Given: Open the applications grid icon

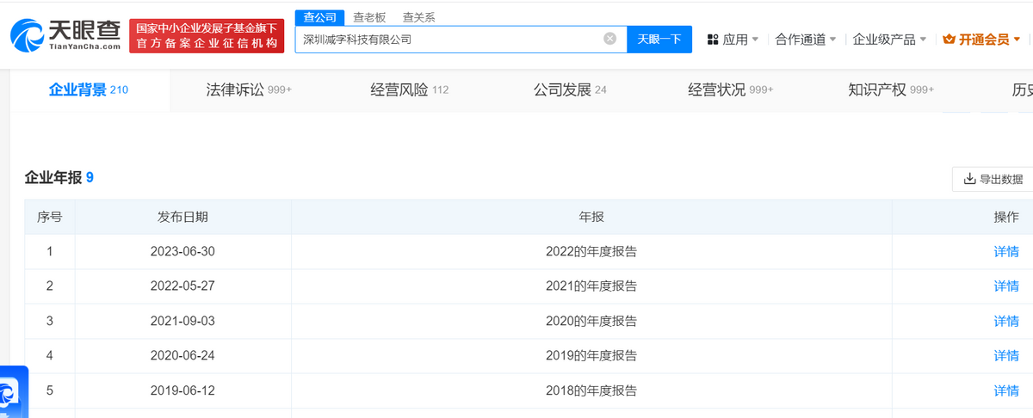Looking at the screenshot, I should coord(713,40).
